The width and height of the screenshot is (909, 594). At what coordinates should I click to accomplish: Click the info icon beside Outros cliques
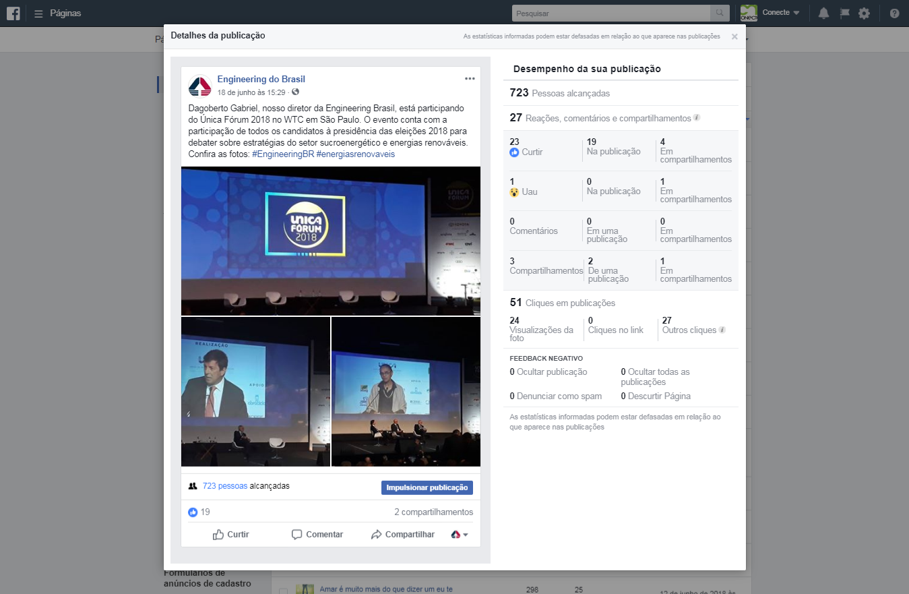point(722,330)
